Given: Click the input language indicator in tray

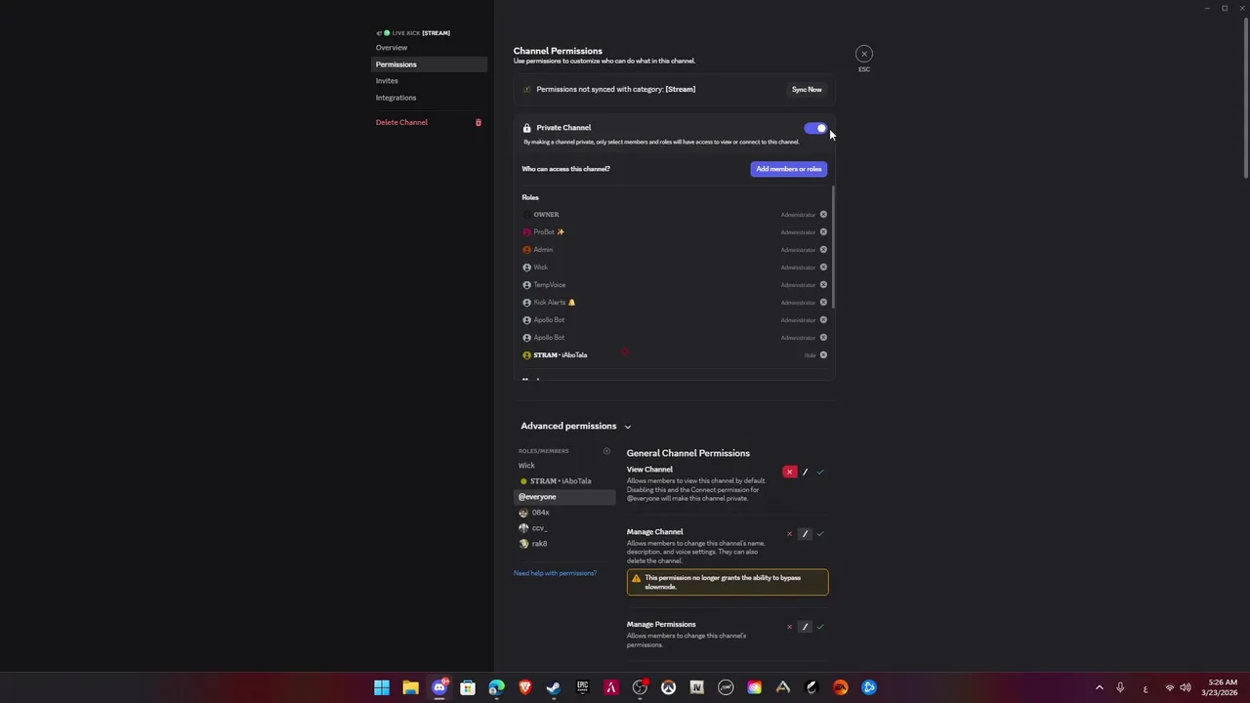Looking at the screenshot, I should pyautogui.click(x=1145, y=687).
